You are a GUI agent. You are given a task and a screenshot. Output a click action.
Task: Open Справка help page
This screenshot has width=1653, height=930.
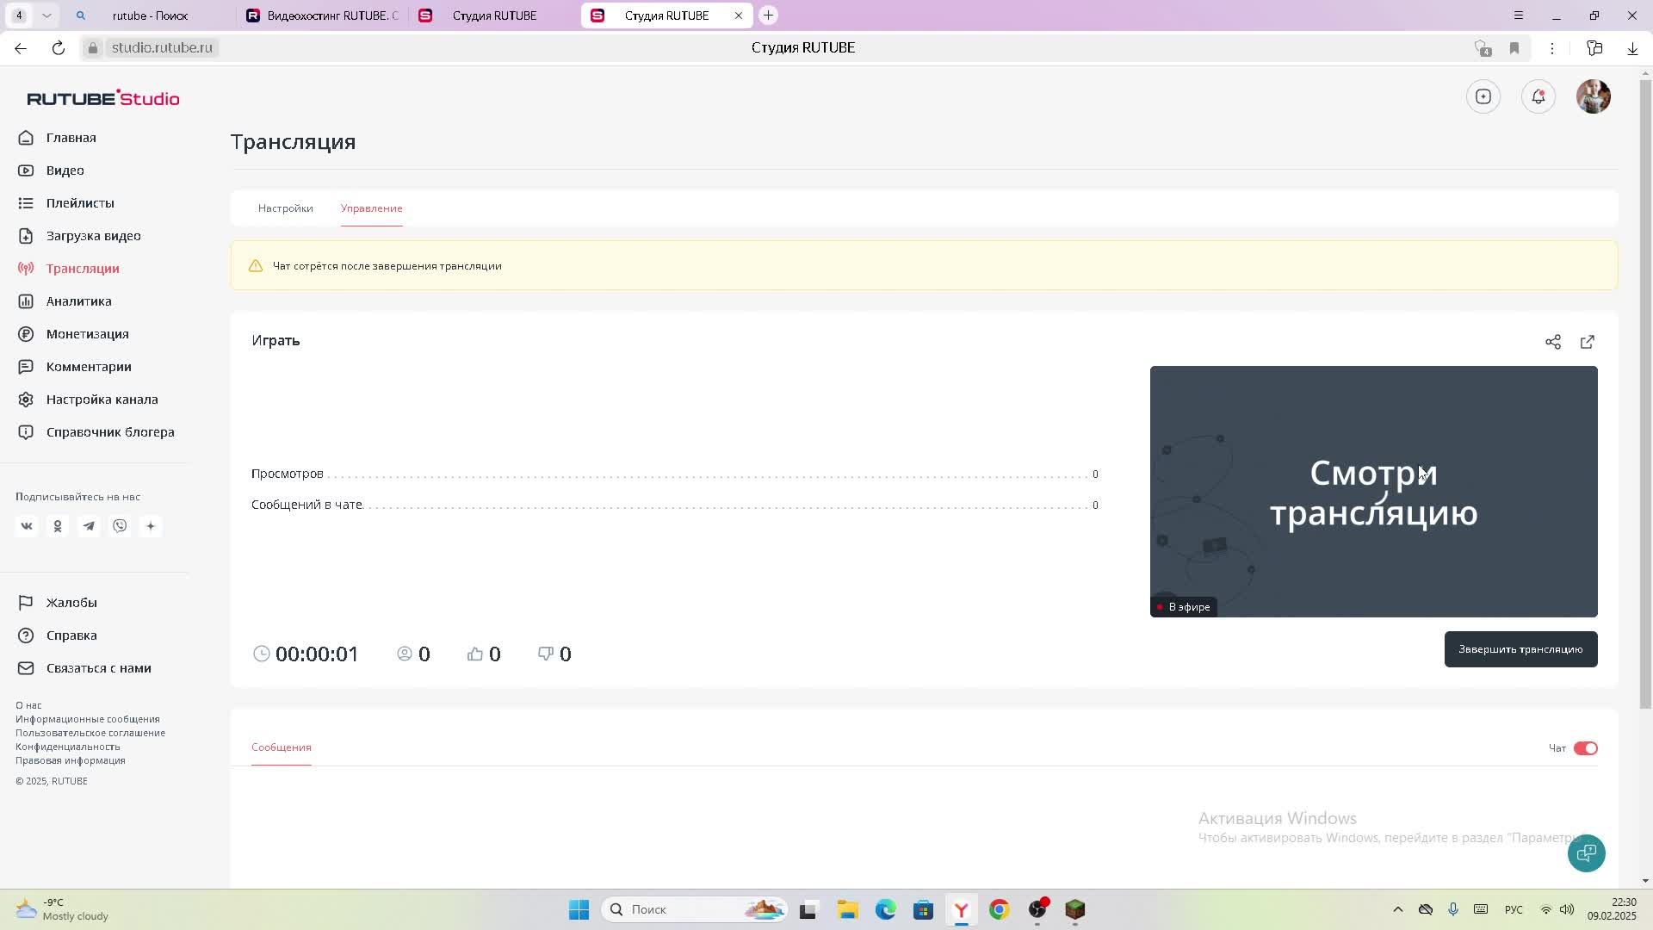coord(71,635)
